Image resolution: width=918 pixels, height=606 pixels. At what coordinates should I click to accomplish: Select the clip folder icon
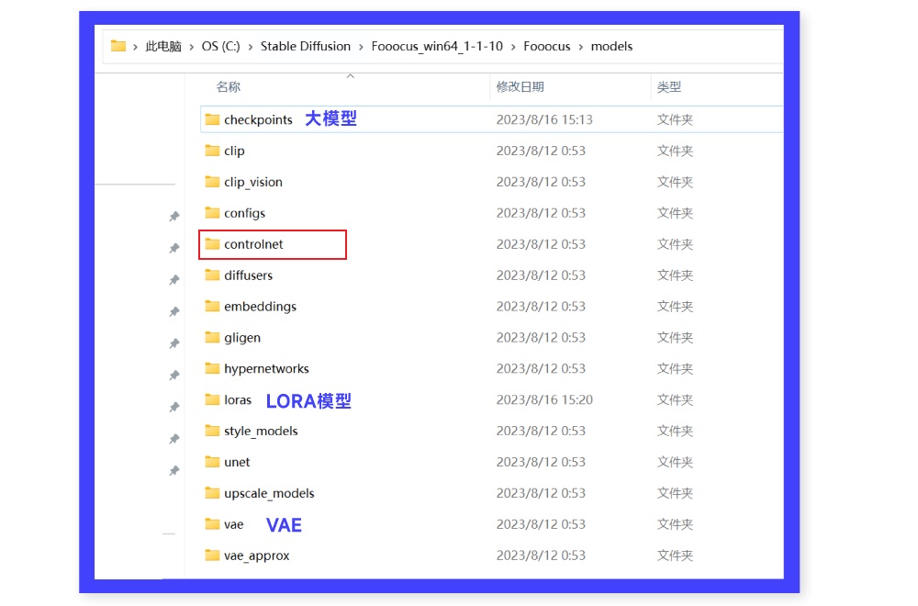(x=212, y=151)
